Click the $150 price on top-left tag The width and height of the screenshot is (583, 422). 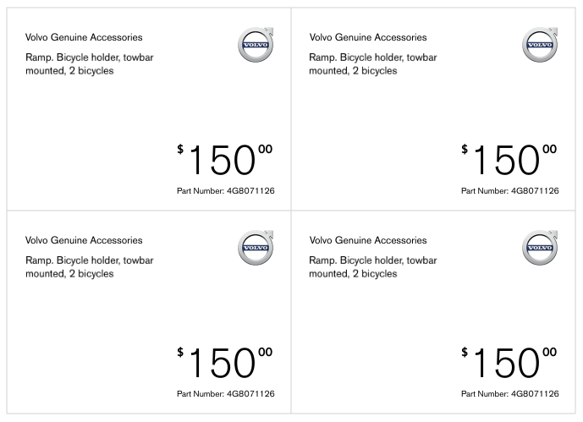pyautogui.click(x=224, y=161)
